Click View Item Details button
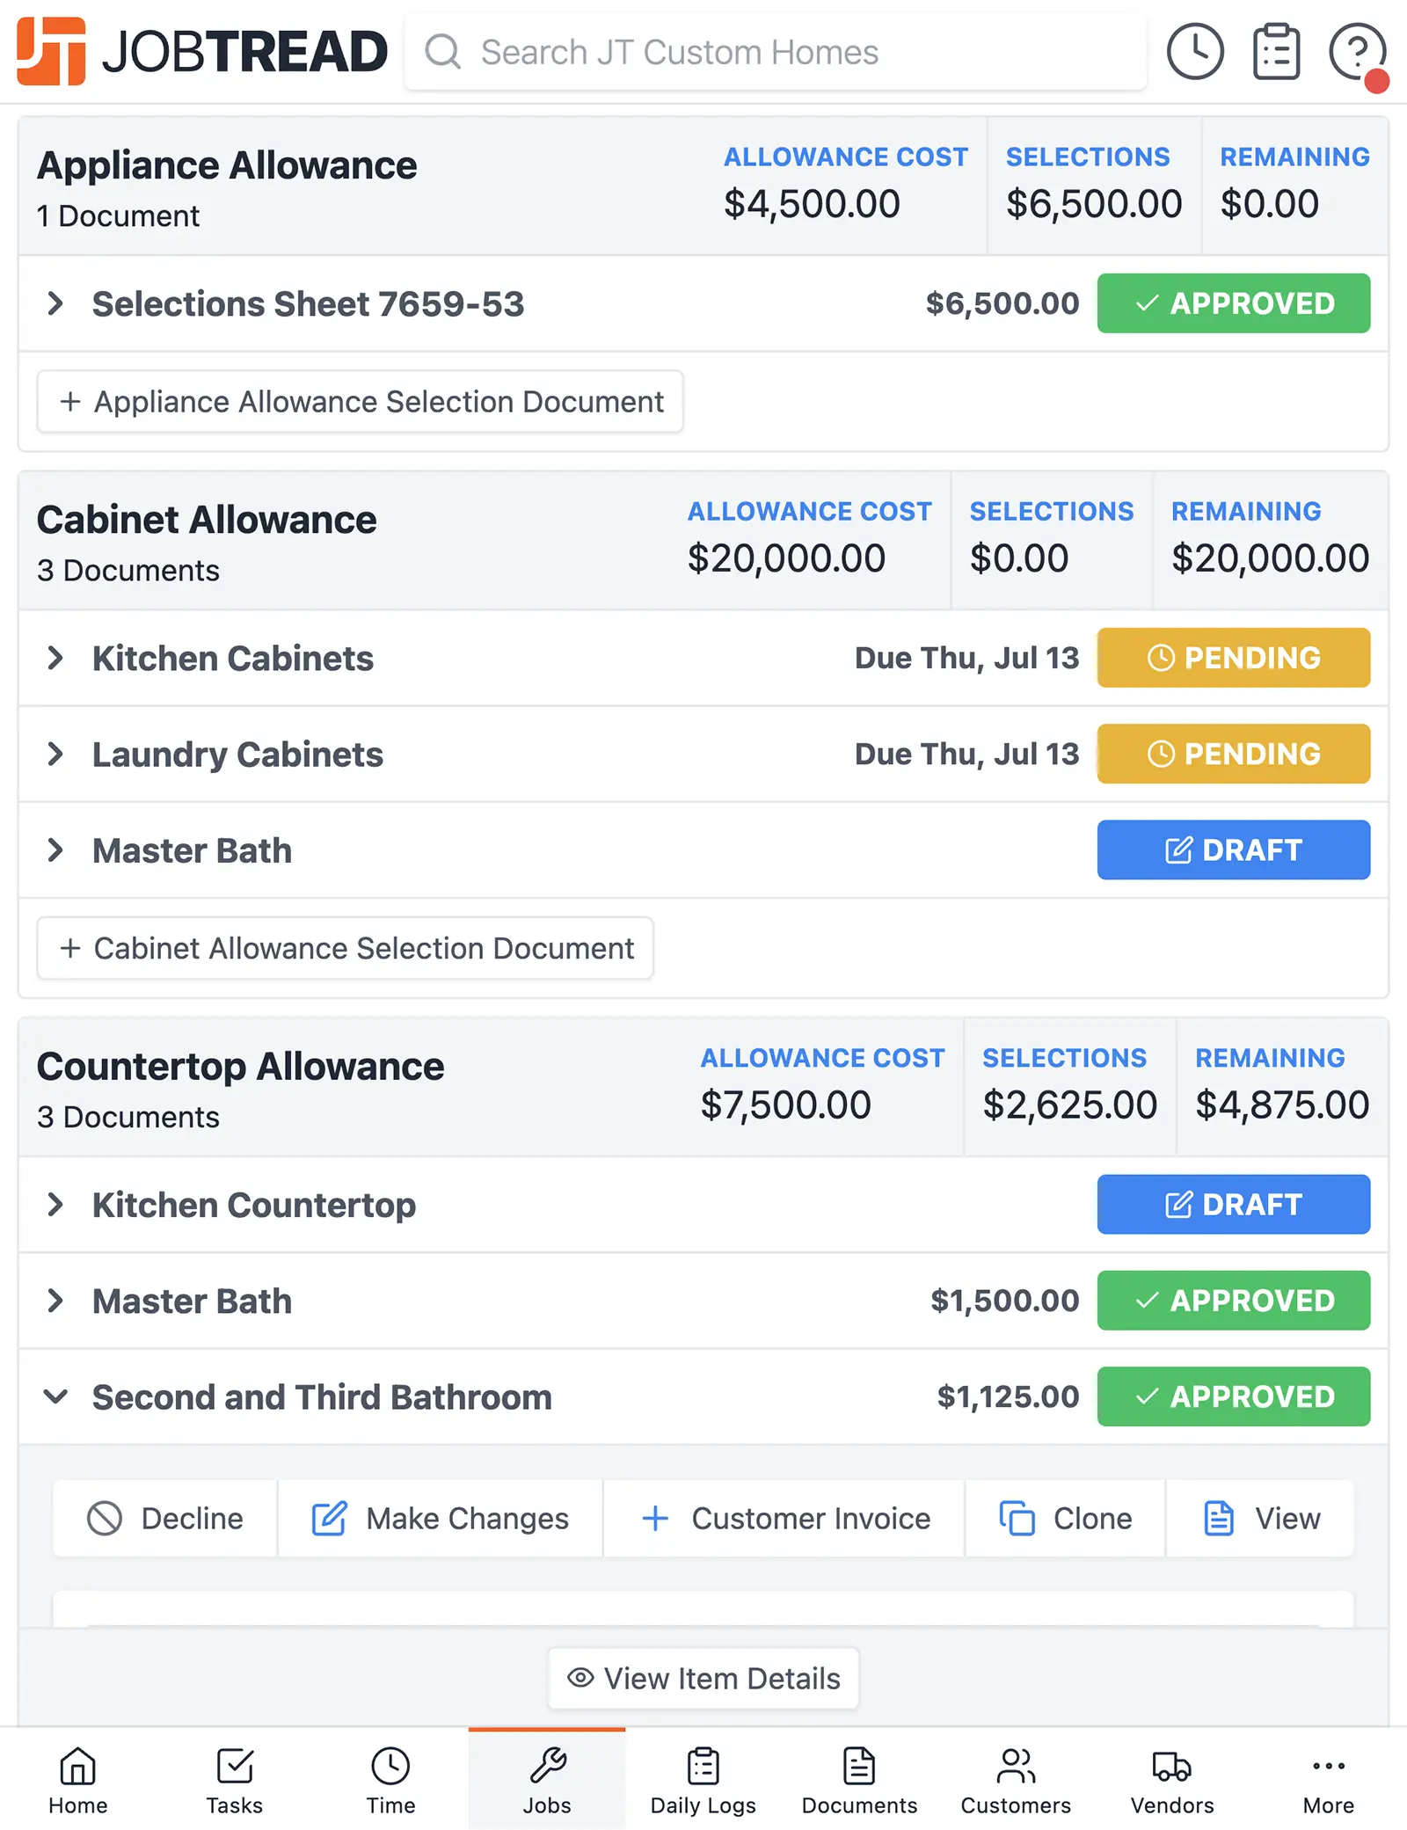This screenshot has width=1407, height=1830. coord(703,1678)
